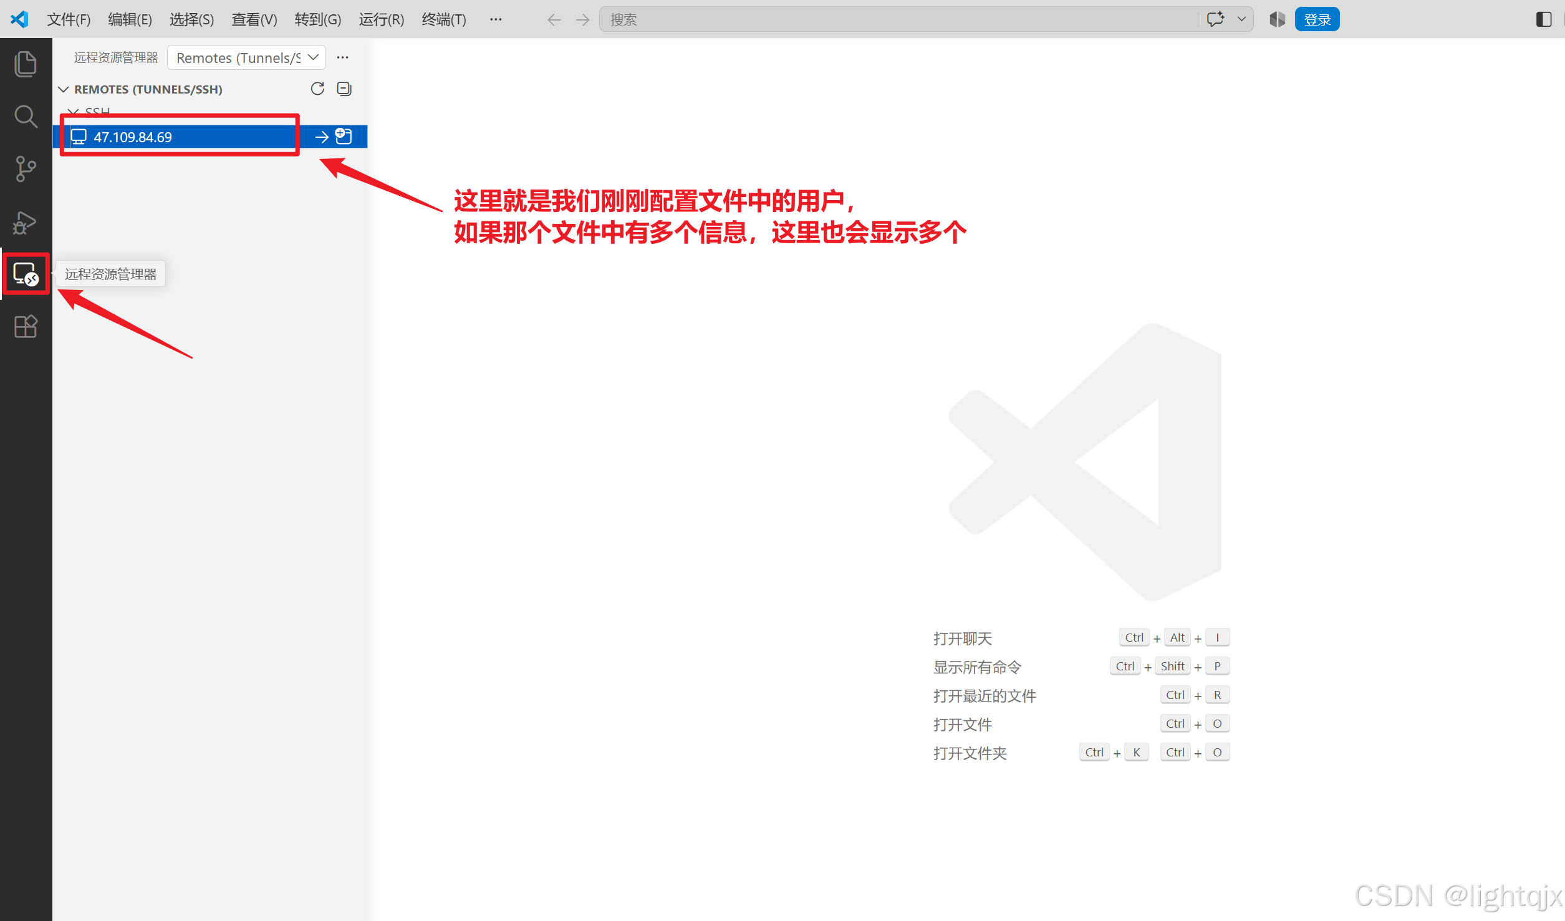Open the 文件(F) menu
The height and width of the screenshot is (921, 1565).
click(x=69, y=20)
